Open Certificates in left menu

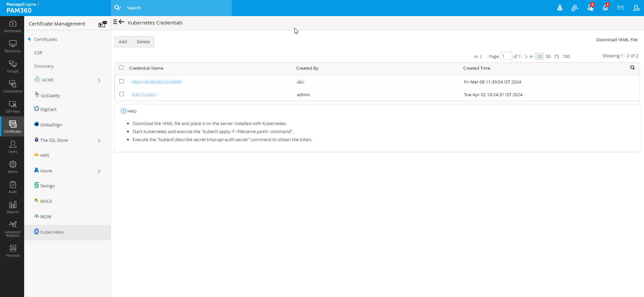46,40
